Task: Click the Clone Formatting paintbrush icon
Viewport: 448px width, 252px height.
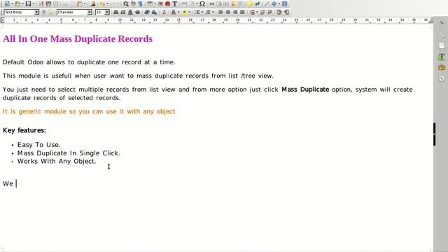Action: (x=93, y=3)
